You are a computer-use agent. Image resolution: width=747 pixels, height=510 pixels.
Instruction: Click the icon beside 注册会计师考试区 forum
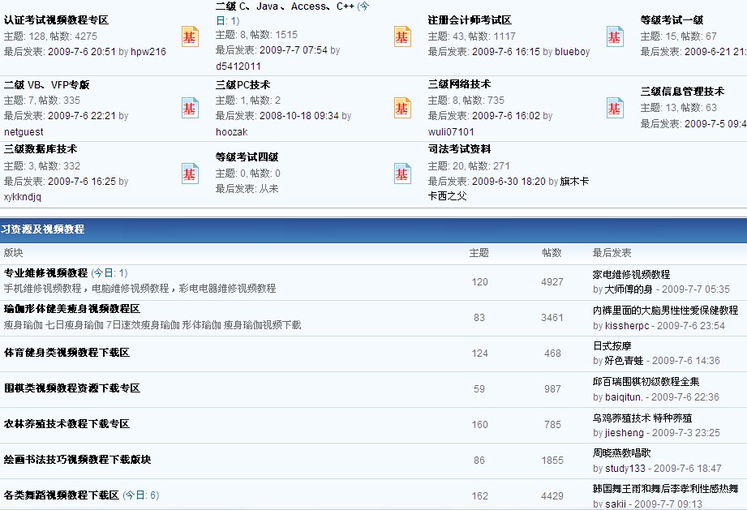[x=402, y=36]
